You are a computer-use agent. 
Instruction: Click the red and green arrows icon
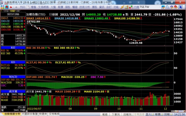tap(131, 7)
